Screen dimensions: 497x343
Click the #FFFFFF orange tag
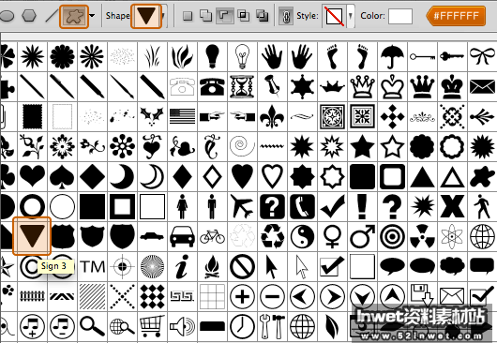(x=456, y=16)
